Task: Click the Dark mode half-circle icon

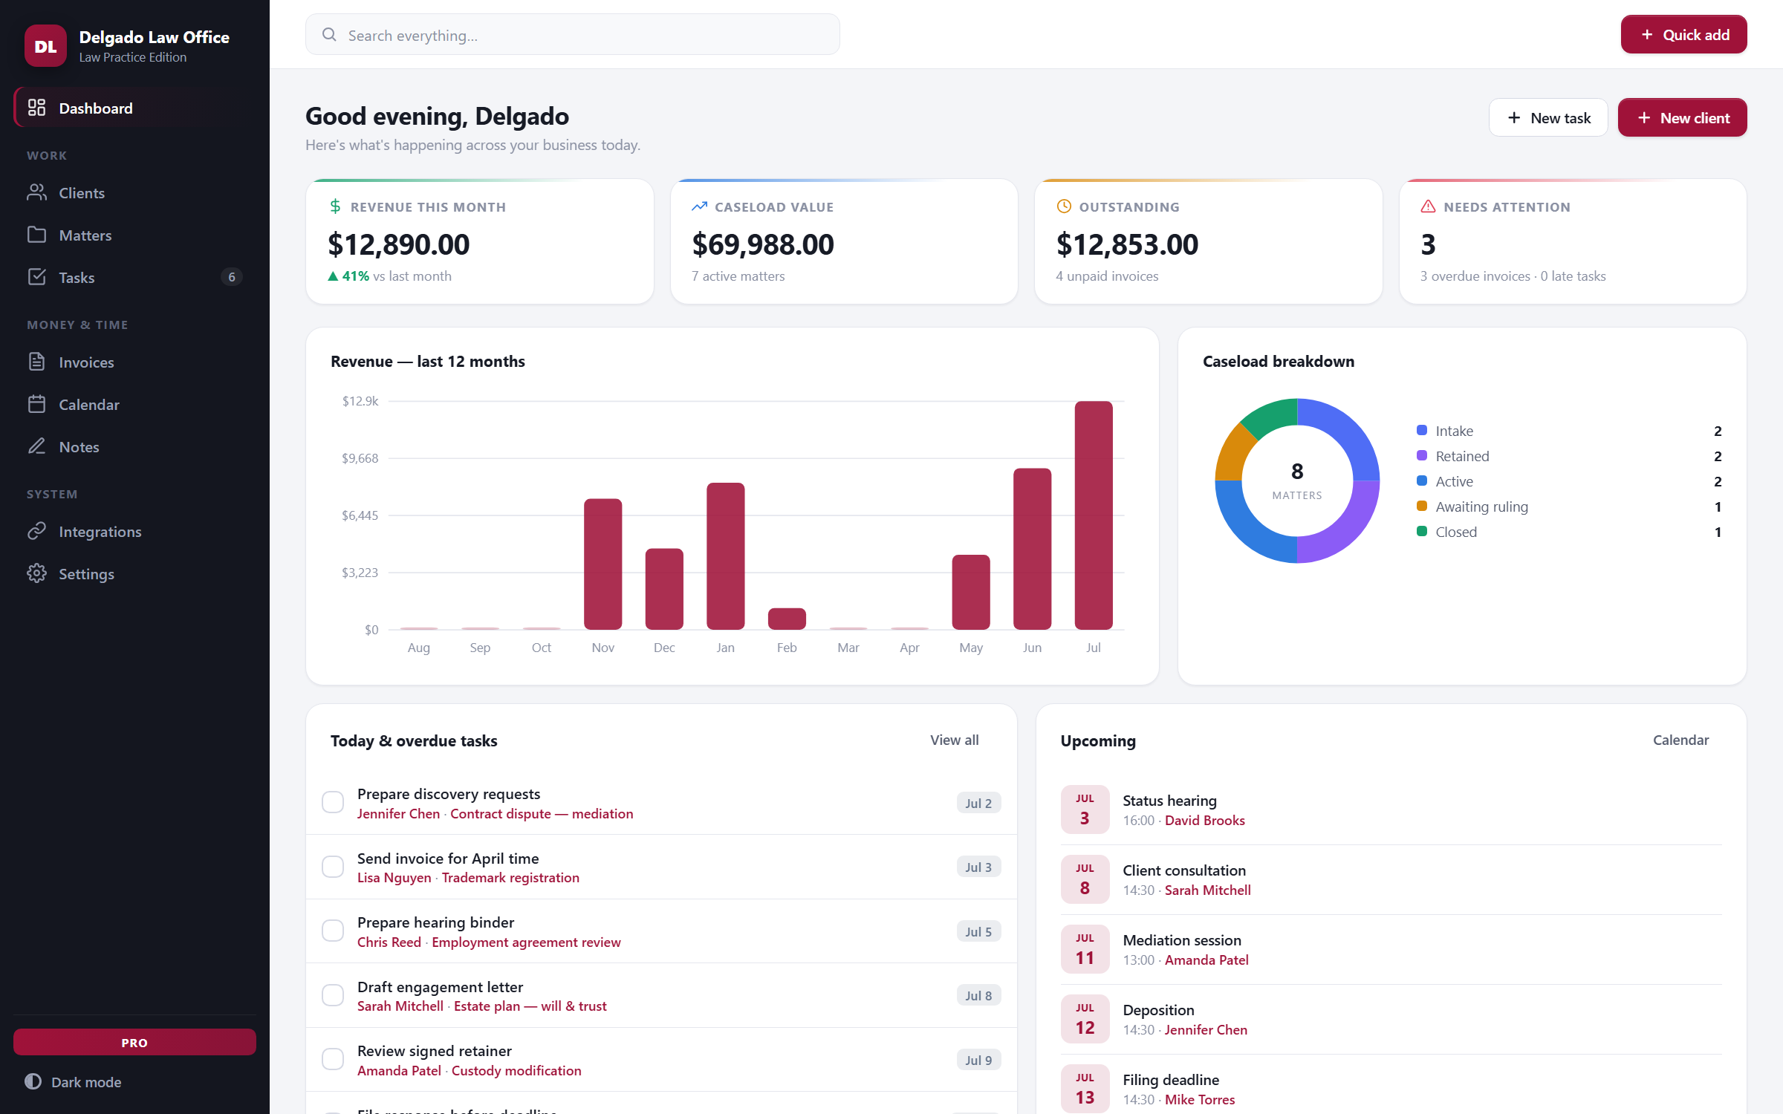Action: 33,1081
